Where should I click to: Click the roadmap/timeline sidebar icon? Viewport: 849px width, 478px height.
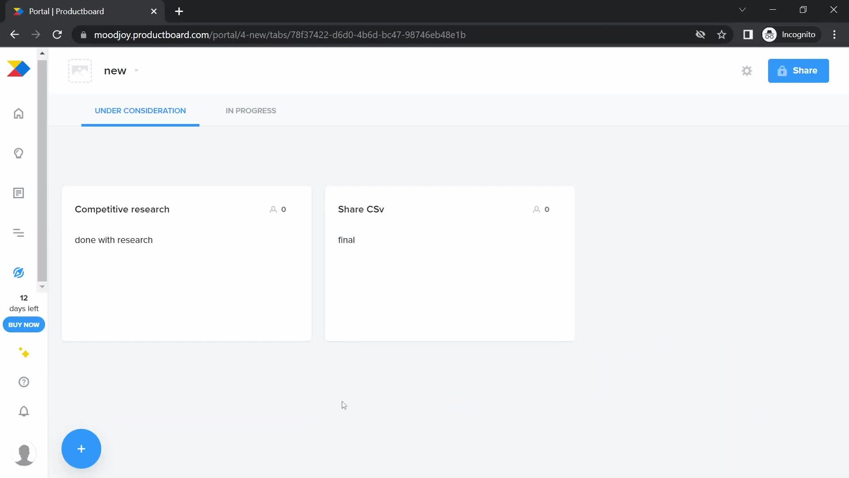coord(18,233)
